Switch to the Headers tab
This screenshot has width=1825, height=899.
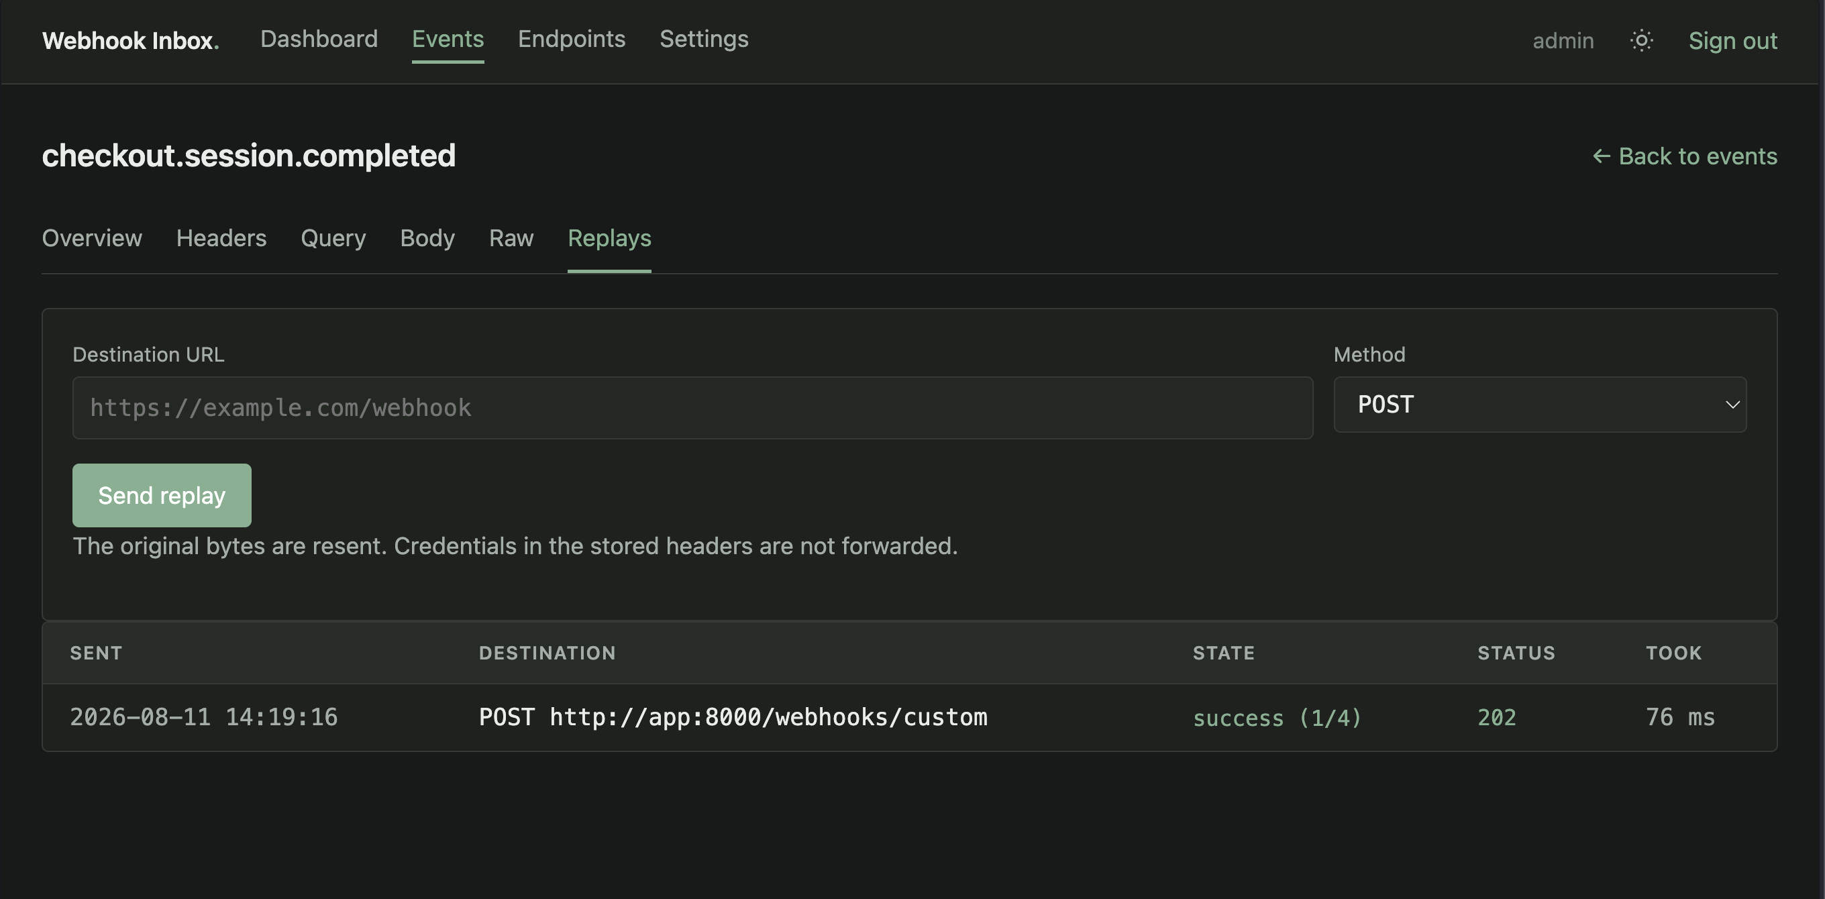tap(221, 238)
